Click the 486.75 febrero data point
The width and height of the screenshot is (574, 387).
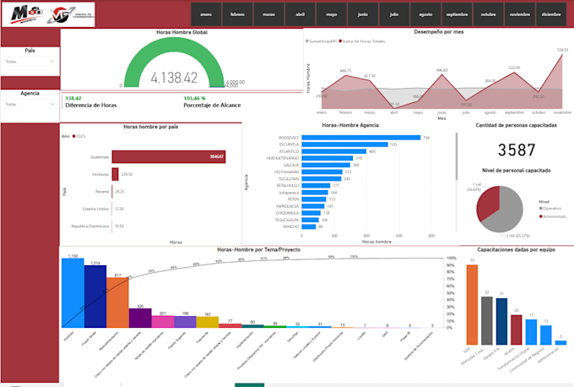point(345,75)
